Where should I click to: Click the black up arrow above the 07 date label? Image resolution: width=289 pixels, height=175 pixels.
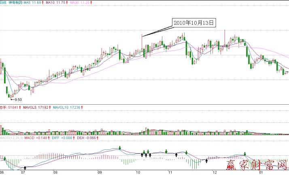[x=25, y=168]
